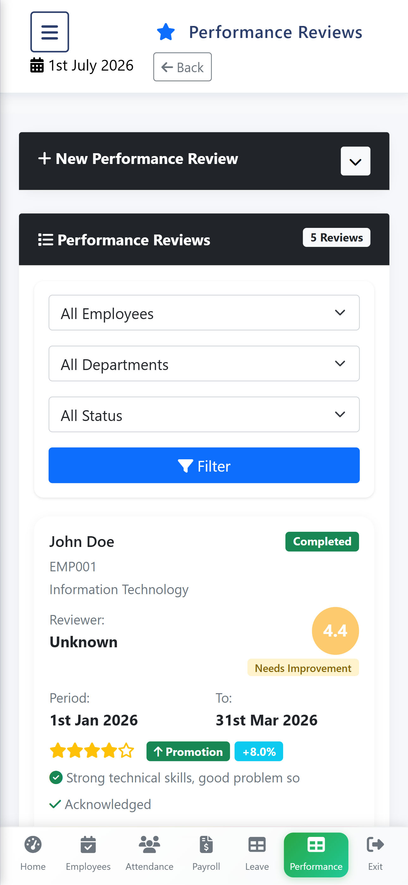Go to the Home tab
This screenshot has width=408, height=885.
coord(33,854)
